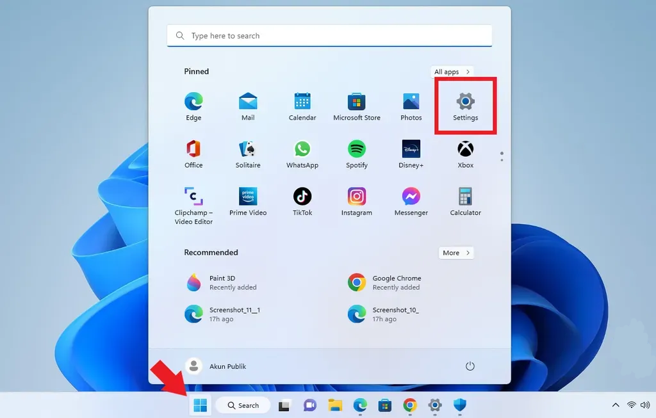Open the Wi-Fi network flyout
Image resolution: width=656 pixels, height=418 pixels.
pyautogui.click(x=631, y=405)
